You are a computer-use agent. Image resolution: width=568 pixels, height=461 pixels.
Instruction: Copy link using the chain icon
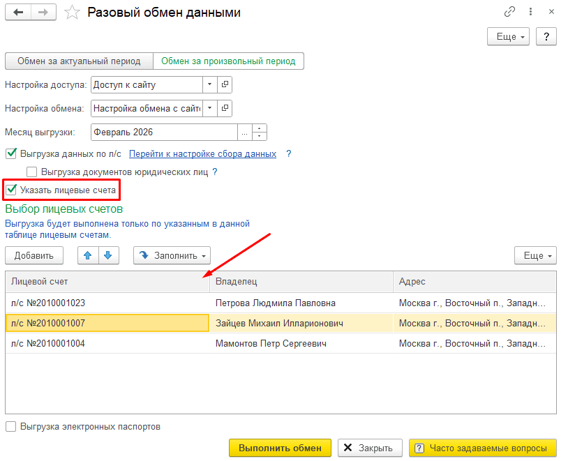click(509, 13)
